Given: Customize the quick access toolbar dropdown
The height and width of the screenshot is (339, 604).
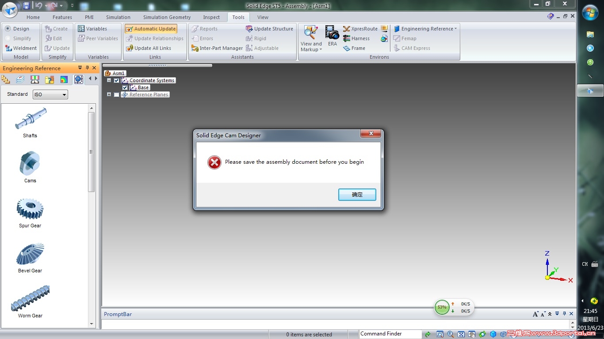Looking at the screenshot, I should click(73, 6).
